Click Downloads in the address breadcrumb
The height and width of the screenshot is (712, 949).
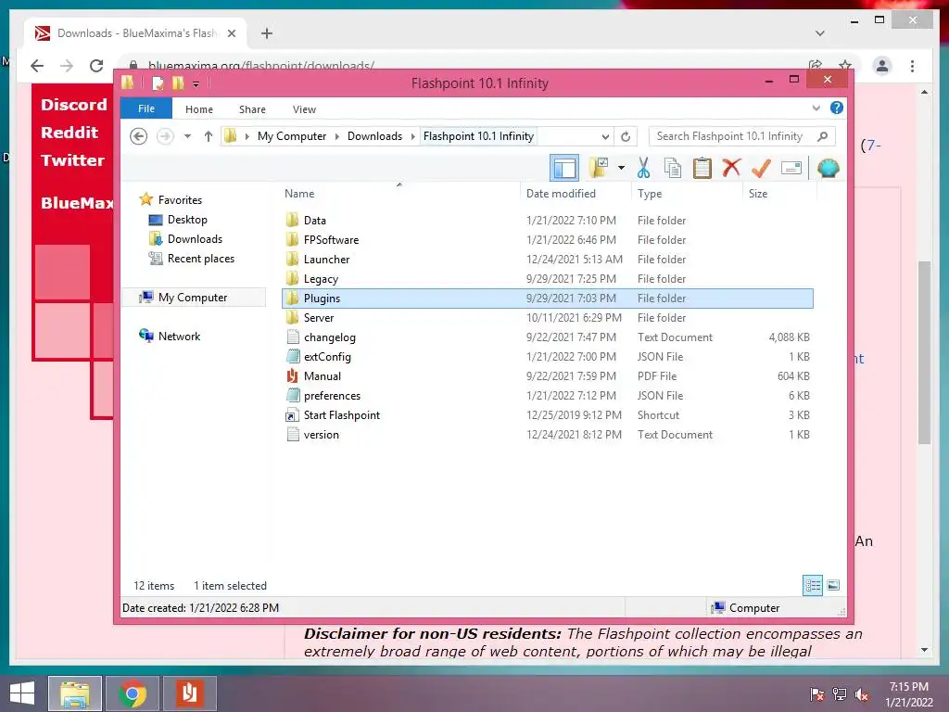[374, 136]
